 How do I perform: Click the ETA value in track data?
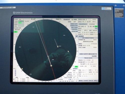tap(89, 74)
